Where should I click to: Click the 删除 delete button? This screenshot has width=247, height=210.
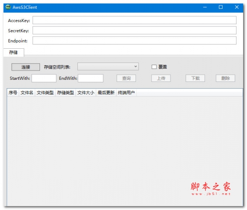[x=226, y=78]
